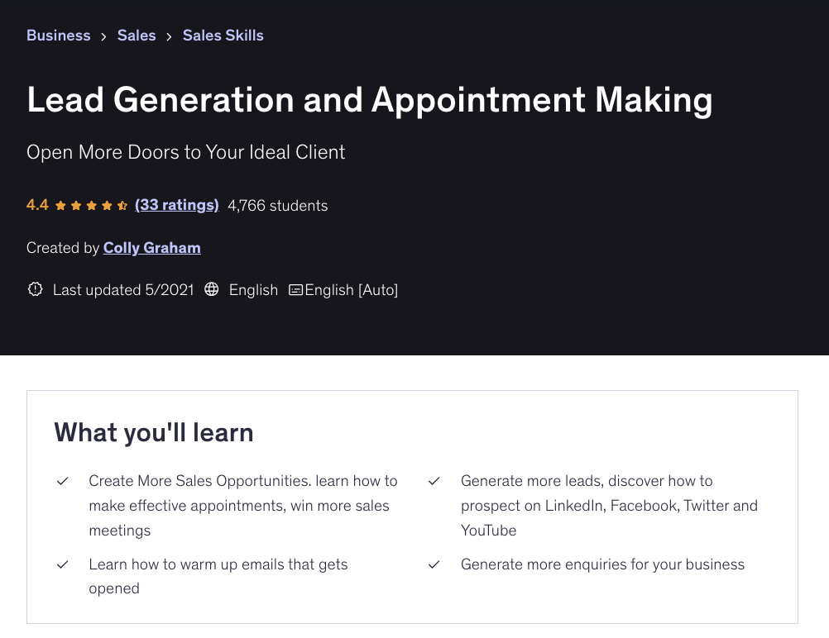The width and height of the screenshot is (829, 638).
Task: Click the star rating icons
Action: pos(91,206)
